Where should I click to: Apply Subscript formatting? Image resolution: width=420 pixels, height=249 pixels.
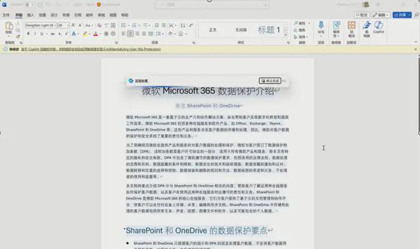(x=60, y=34)
